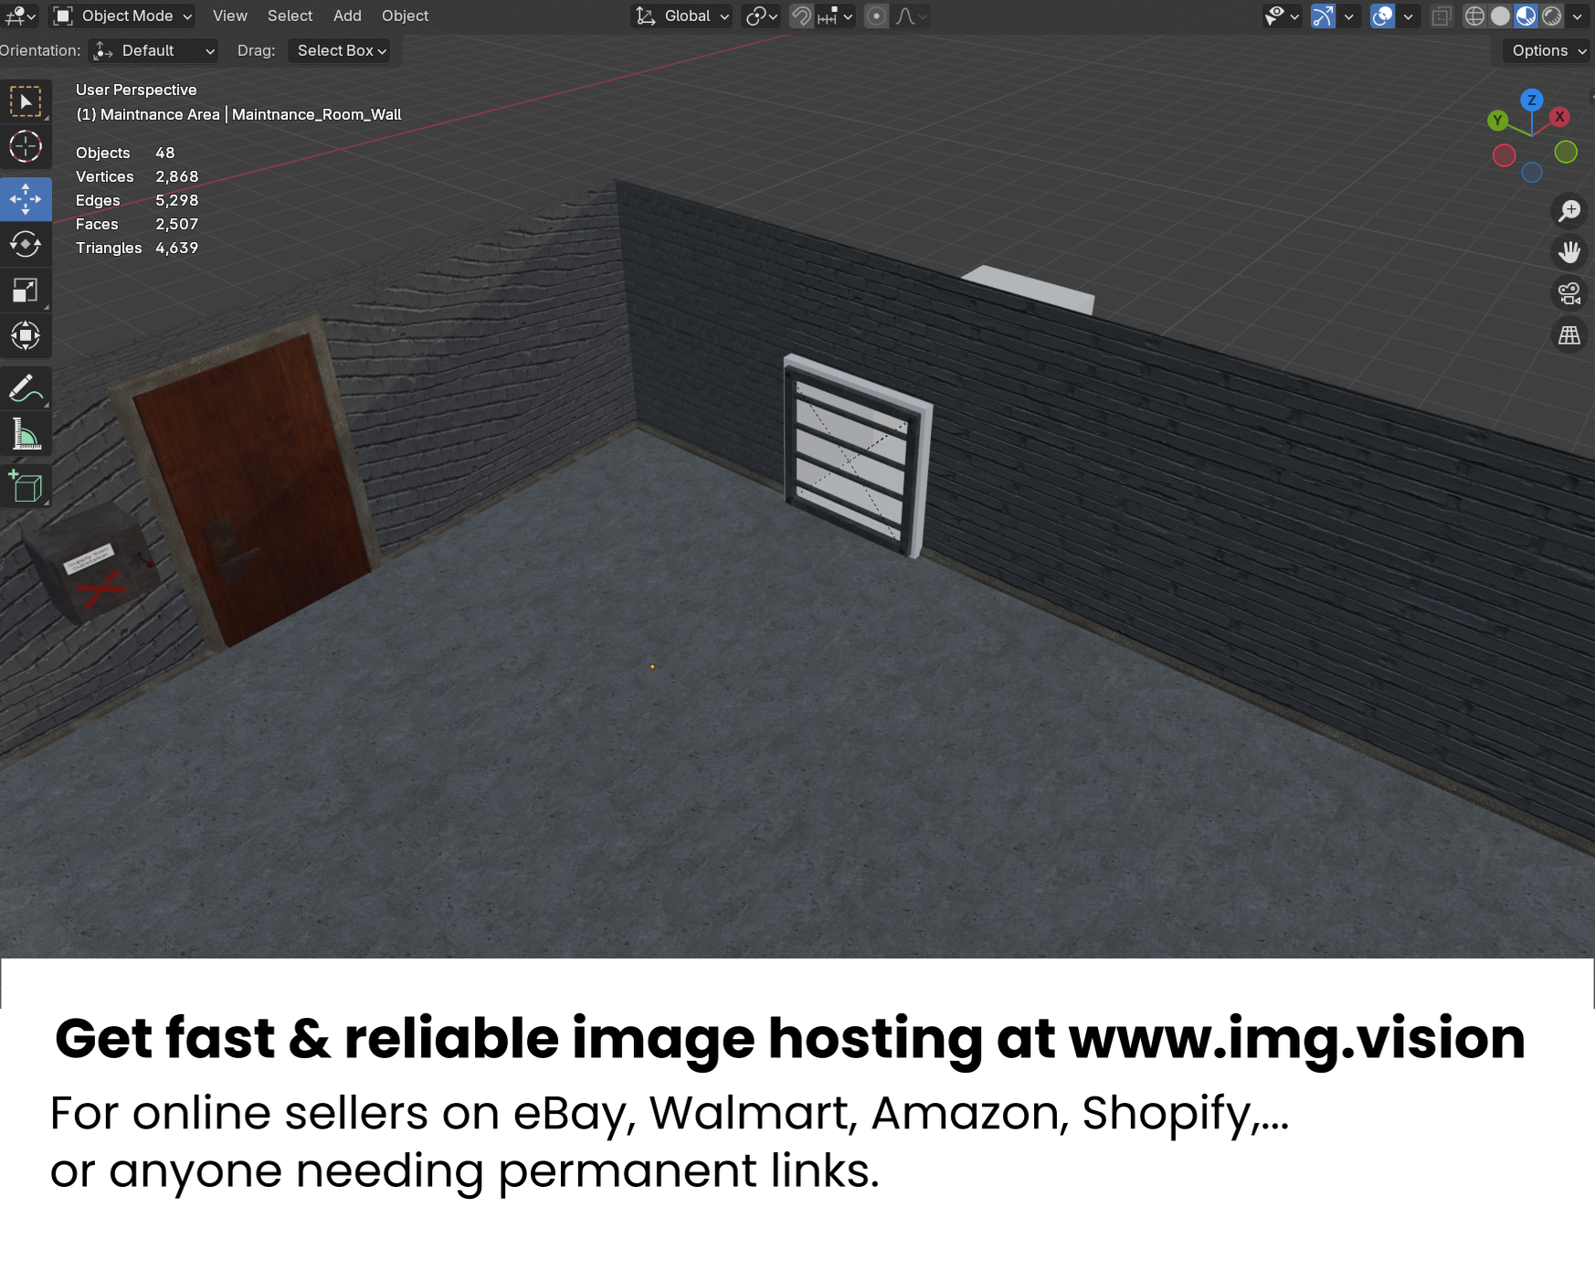Open the Object Mode dropdown
The image size is (1595, 1271).
point(123,16)
